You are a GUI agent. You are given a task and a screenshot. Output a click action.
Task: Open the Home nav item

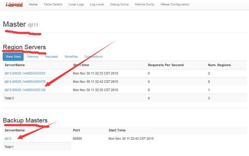[33, 4]
